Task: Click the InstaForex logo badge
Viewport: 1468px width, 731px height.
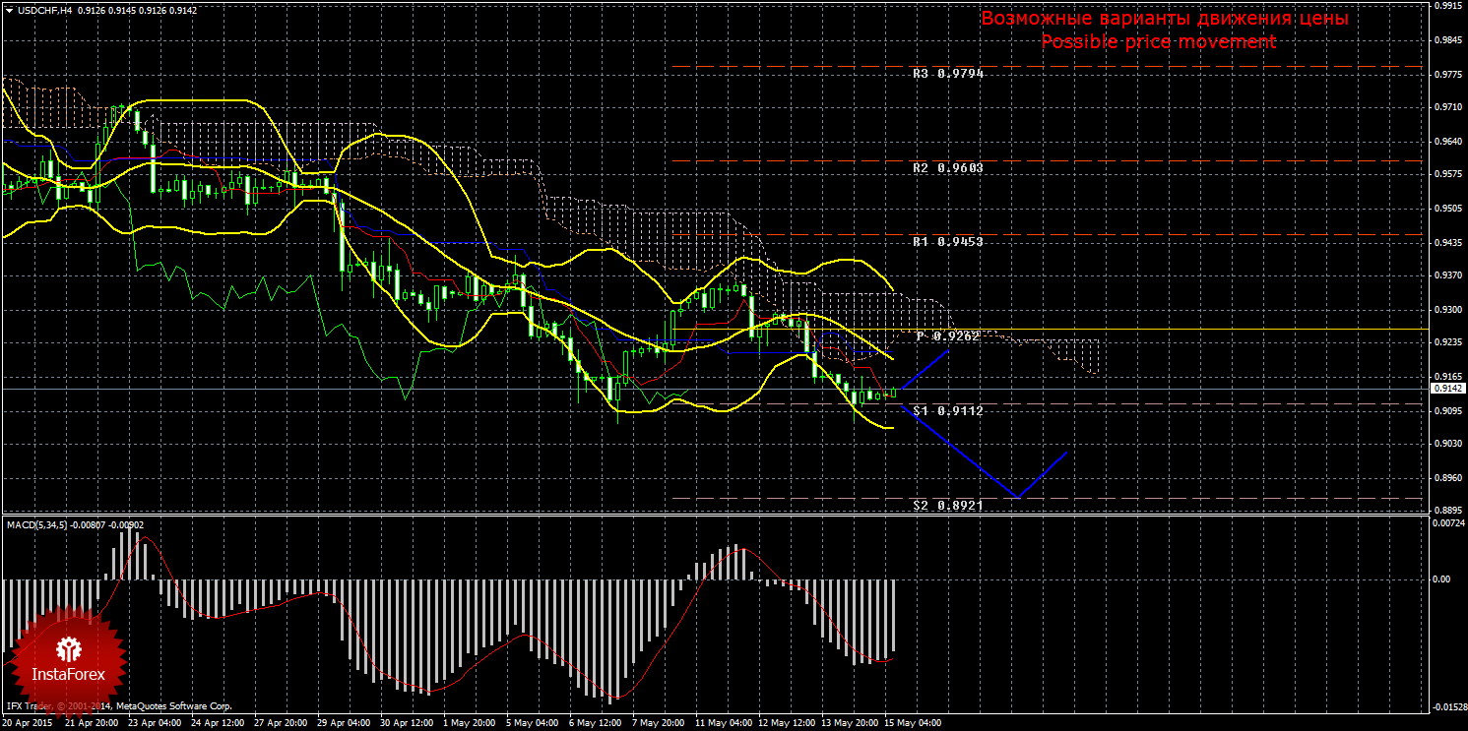Action: [x=68, y=660]
